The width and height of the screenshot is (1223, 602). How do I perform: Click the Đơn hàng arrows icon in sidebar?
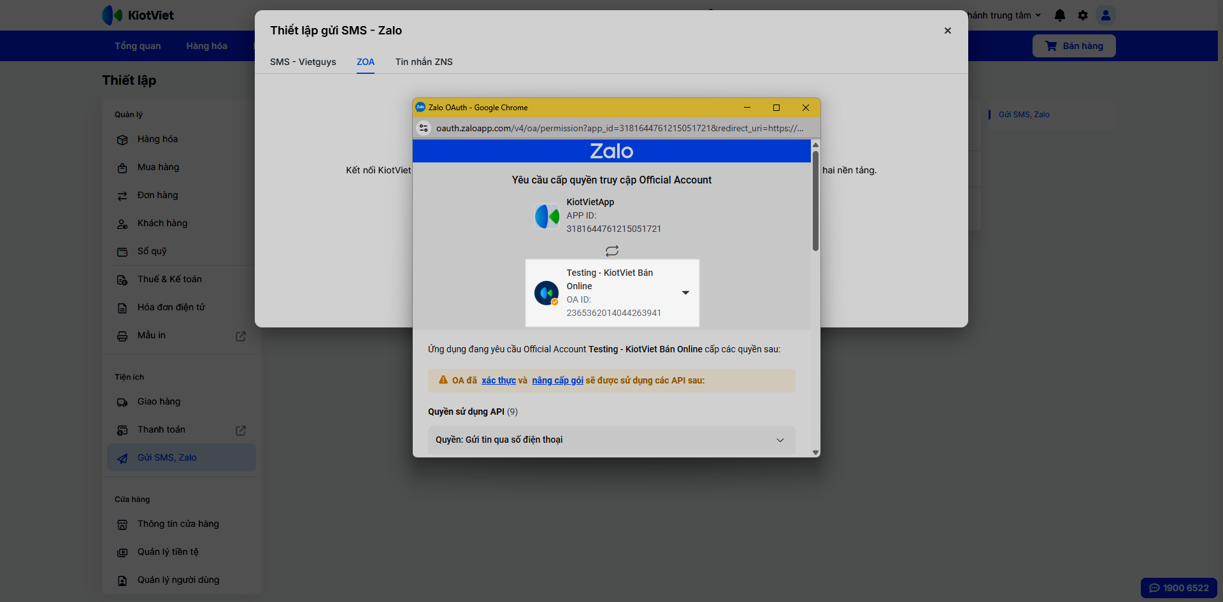tap(122, 196)
